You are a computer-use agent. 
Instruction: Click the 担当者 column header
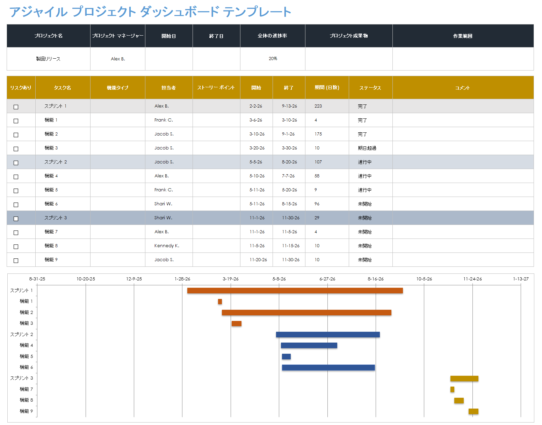tap(169, 88)
